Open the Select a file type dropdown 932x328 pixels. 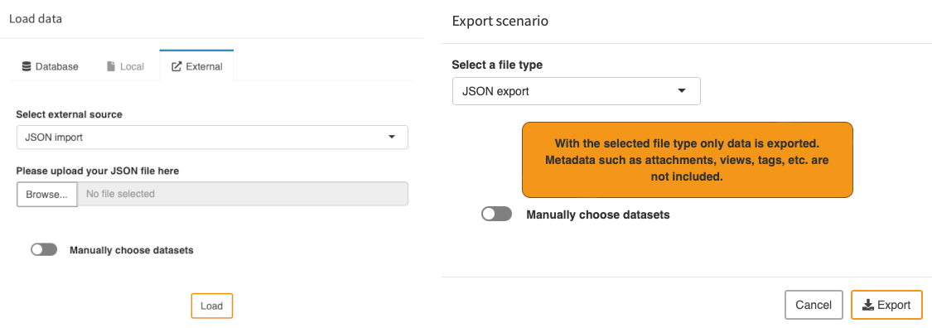pyautogui.click(x=576, y=91)
